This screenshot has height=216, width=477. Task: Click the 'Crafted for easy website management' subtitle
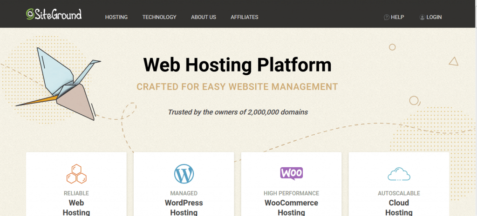coord(237,87)
